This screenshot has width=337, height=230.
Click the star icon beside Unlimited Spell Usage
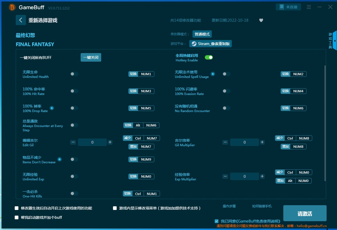(213, 74)
